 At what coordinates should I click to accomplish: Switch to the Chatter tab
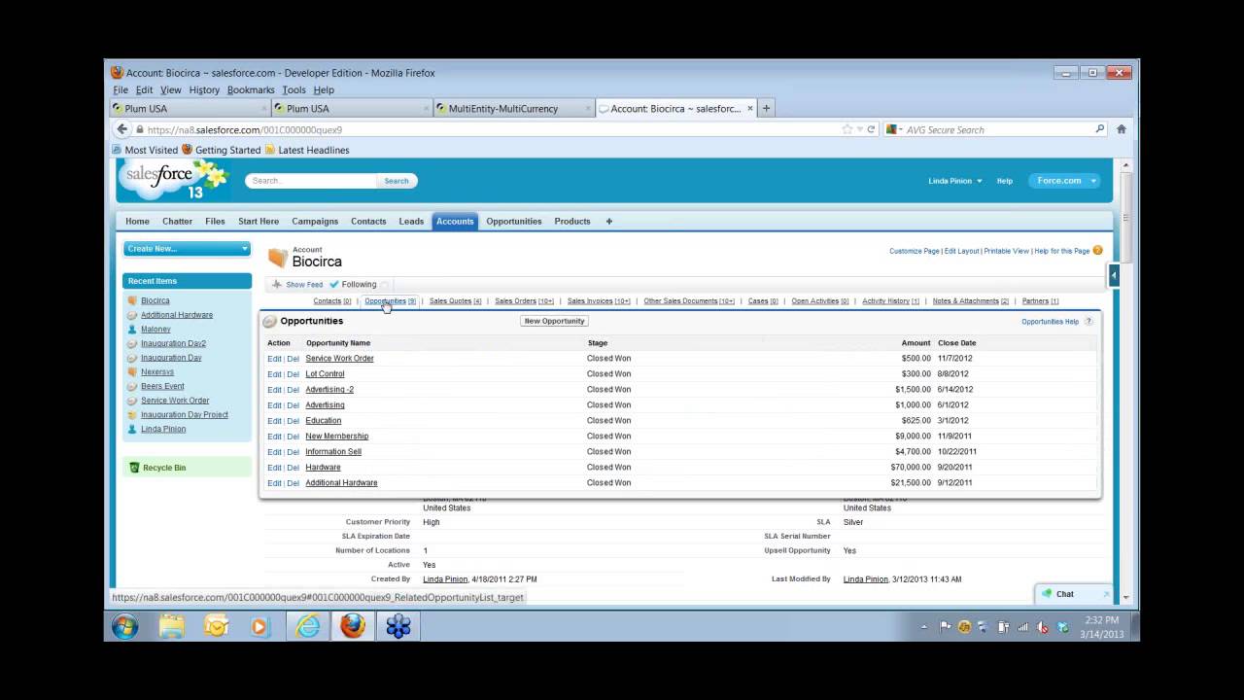click(x=177, y=221)
